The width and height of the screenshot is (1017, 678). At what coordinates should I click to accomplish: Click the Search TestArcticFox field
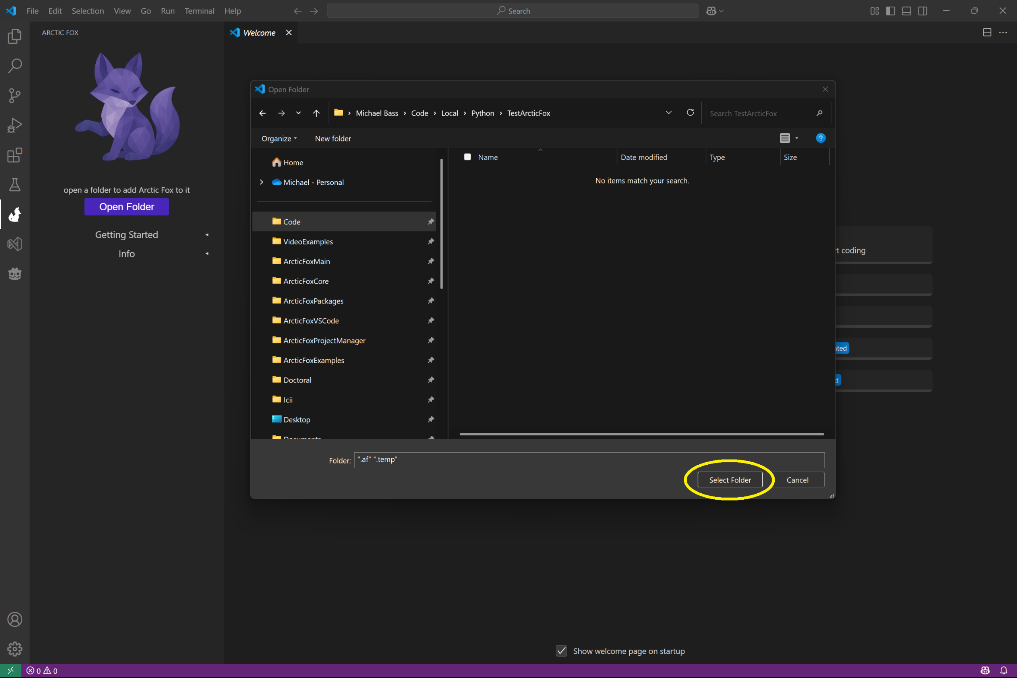768,113
